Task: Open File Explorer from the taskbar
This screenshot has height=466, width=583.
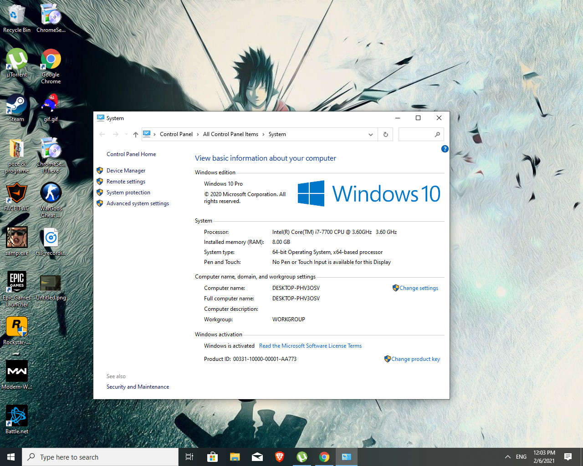Action: click(x=235, y=457)
